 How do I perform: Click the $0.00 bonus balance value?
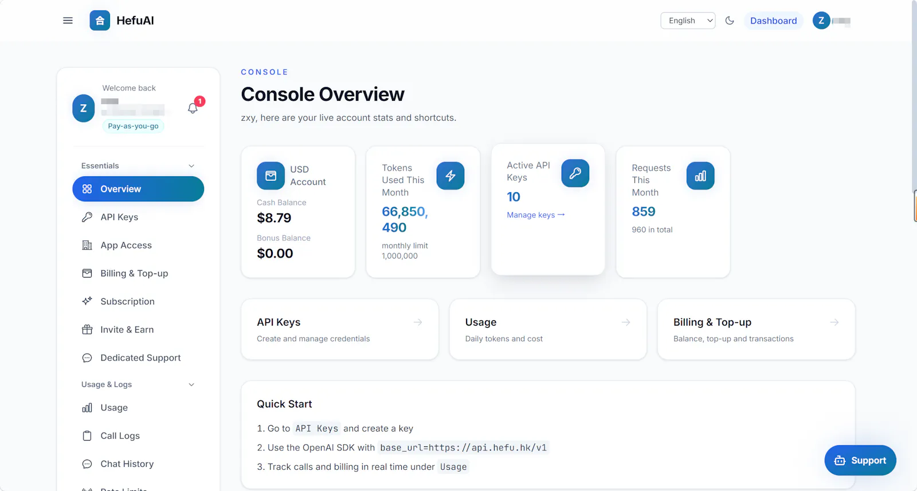(x=275, y=254)
